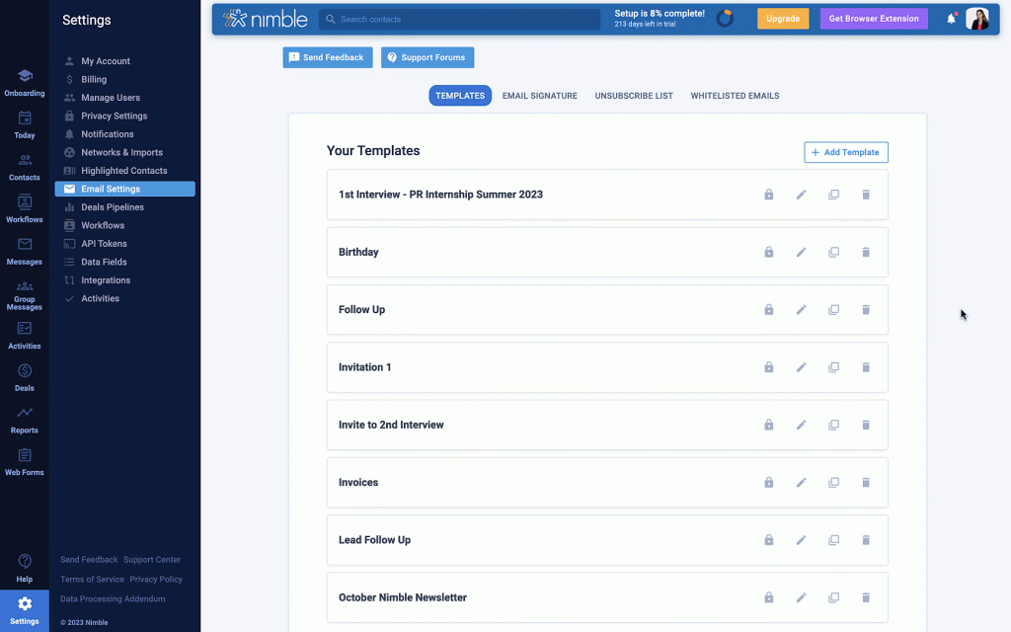The width and height of the screenshot is (1011, 632).
Task: Delete the Follow Up template via trash icon
Action: point(866,310)
